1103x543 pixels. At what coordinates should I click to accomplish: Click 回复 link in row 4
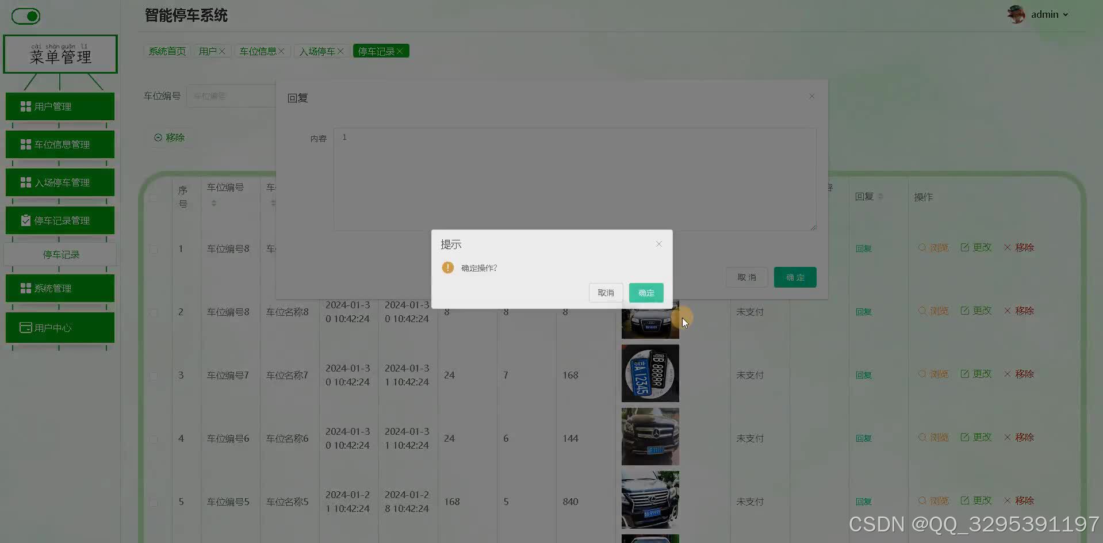pyautogui.click(x=863, y=438)
